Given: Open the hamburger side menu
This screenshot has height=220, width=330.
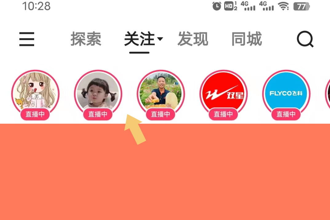Looking at the screenshot, I should [x=27, y=39].
